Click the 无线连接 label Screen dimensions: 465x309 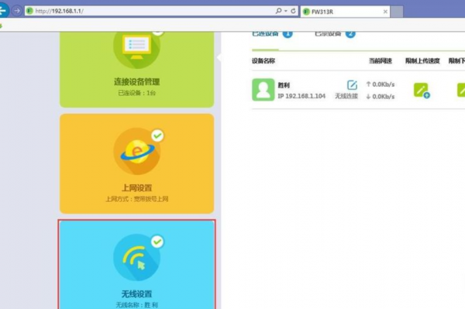click(x=346, y=96)
